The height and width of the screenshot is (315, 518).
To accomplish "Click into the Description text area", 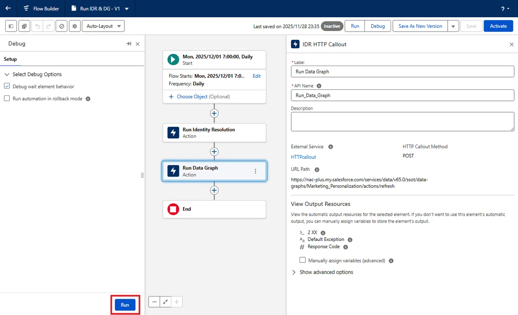I will click(403, 122).
